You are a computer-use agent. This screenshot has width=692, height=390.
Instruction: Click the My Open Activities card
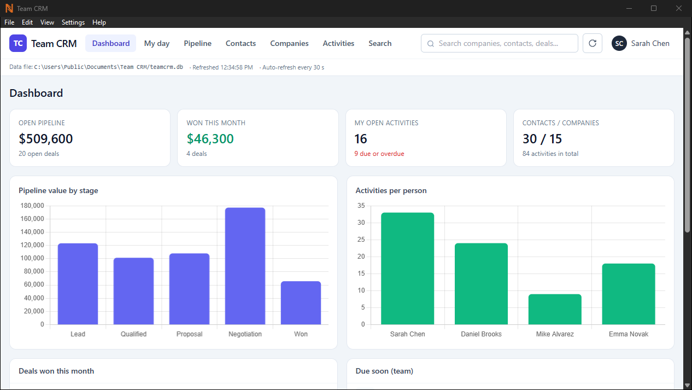coord(426,138)
